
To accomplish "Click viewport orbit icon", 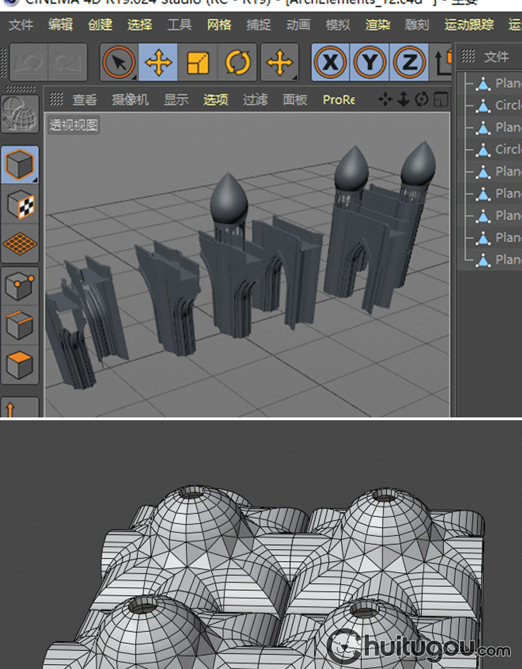I will pyautogui.click(x=422, y=100).
